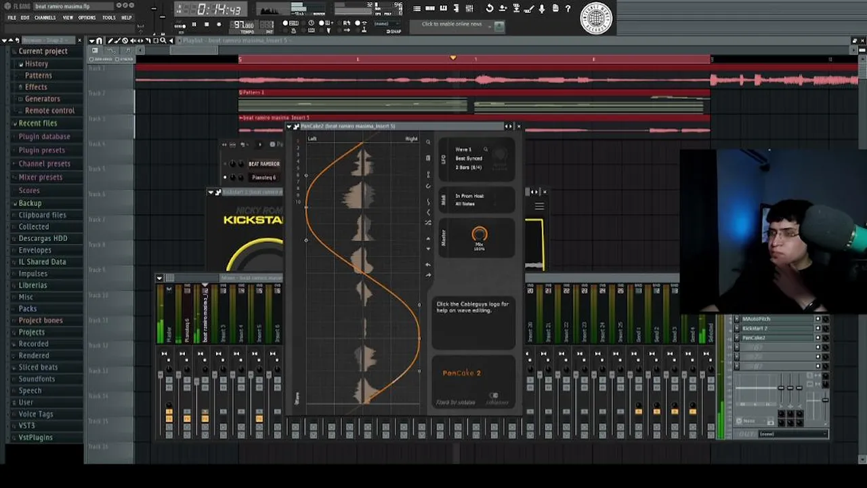Open the FILE menu

point(12,18)
